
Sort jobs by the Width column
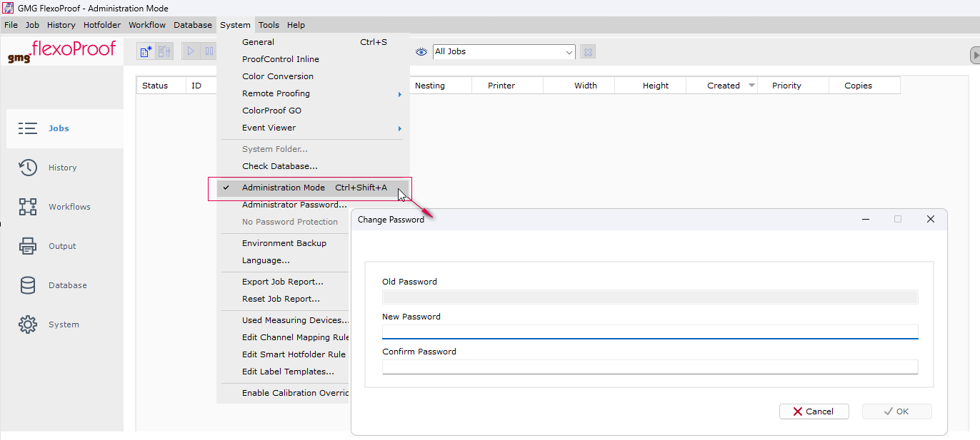point(579,86)
